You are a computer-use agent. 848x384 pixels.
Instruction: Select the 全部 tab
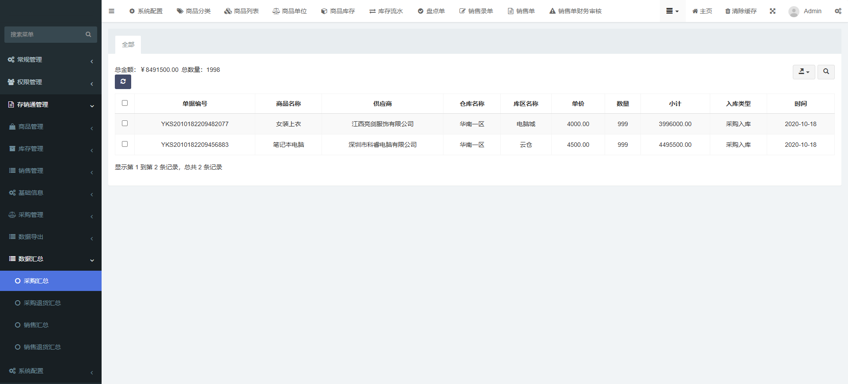tap(128, 45)
